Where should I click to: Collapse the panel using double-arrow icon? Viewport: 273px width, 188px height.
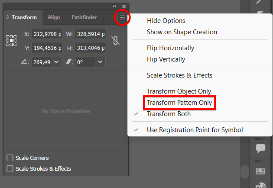pyautogui.click(x=114, y=6)
